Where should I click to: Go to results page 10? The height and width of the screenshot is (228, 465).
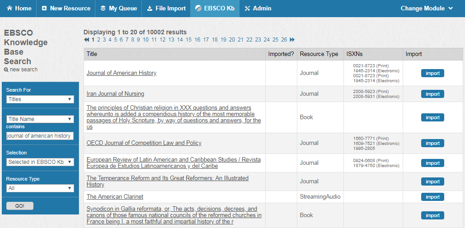(146, 40)
